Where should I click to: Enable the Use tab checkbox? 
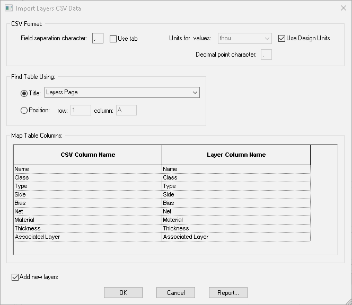pyautogui.click(x=113, y=39)
